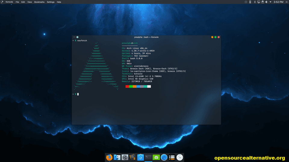
Task: Click the 'WM: KWin' line
Action: coord(127,64)
